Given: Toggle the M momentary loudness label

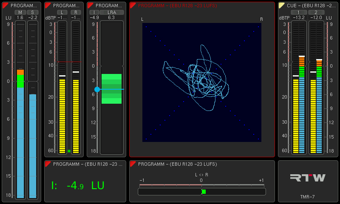Looking at the screenshot, I should click(x=20, y=12).
